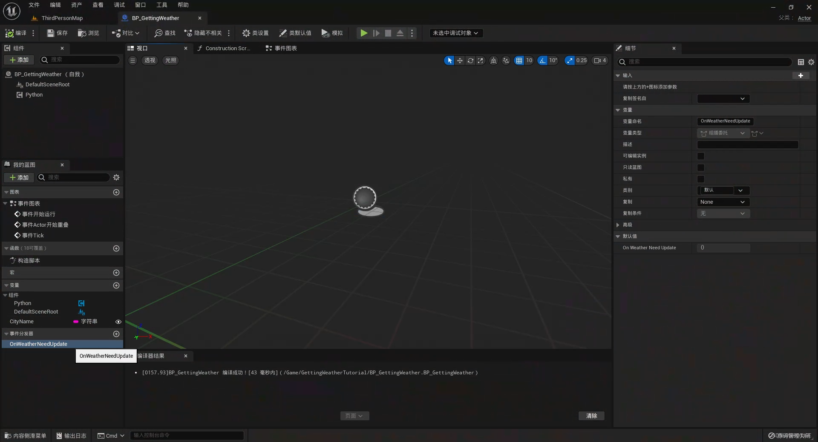Click the 模拟 (Simulate) icon

[x=332, y=33]
